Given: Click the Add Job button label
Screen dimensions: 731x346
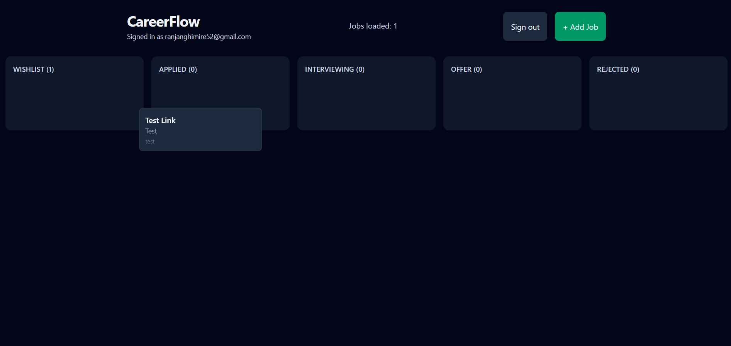Looking at the screenshot, I should pyautogui.click(x=584, y=27).
